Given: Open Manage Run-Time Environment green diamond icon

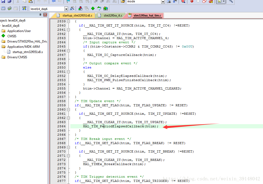Looking at the screenshot, I should (x=93, y=8).
